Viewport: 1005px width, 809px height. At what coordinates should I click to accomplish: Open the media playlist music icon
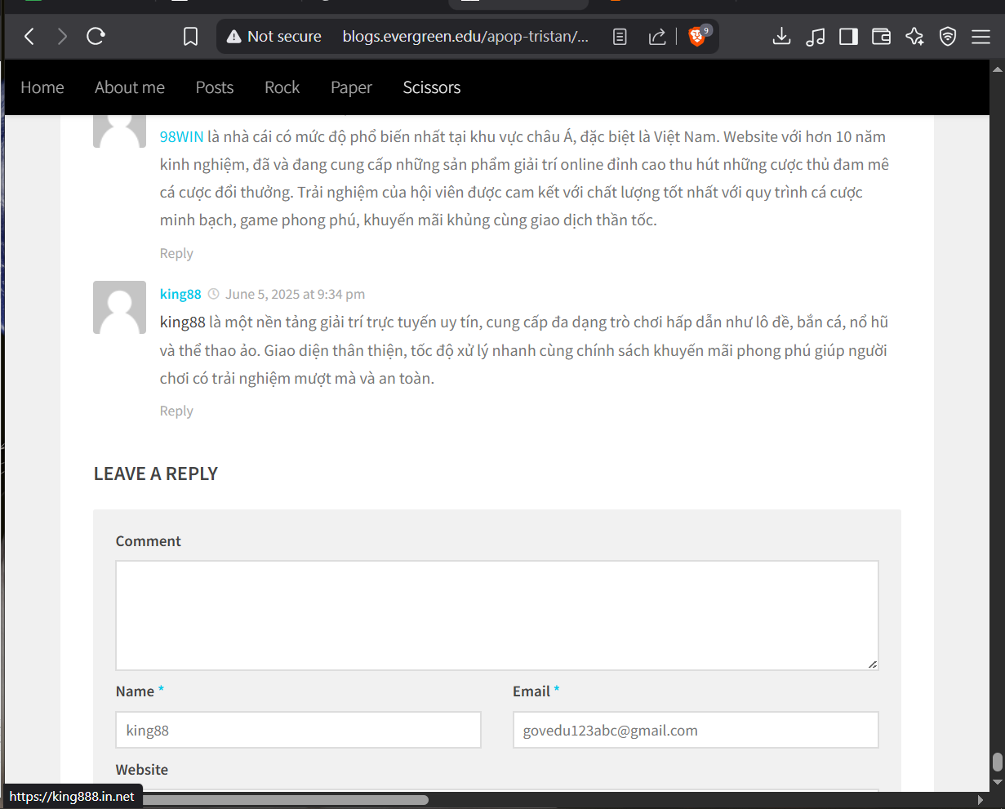pos(815,36)
